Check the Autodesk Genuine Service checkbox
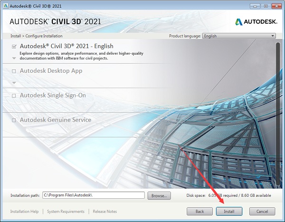Viewport: 285px width, 222px height. [14, 120]
